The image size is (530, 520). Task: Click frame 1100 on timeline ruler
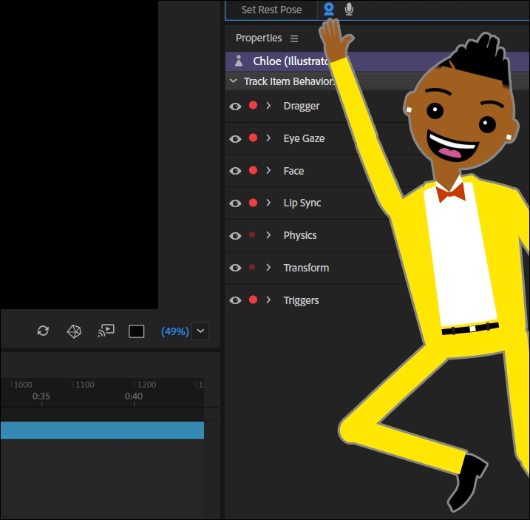click(85, 385)
